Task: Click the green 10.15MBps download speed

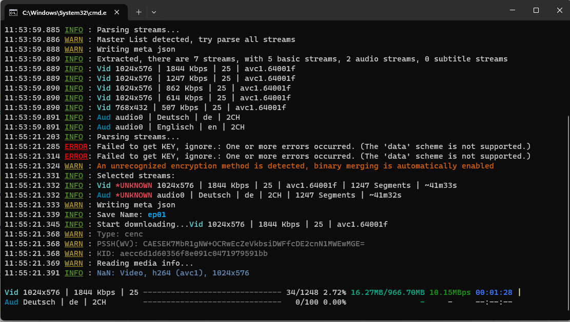Action: [449, 292]
